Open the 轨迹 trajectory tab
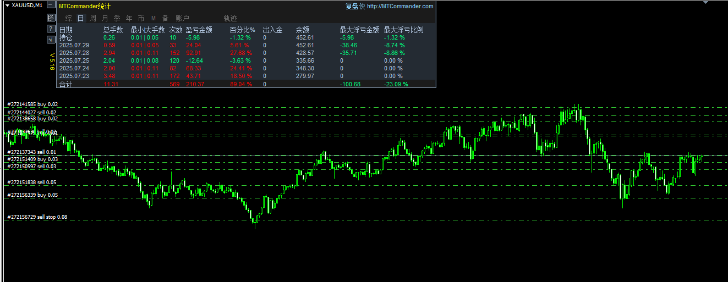This screenshot has height=282, width=728. coord(231,18)
